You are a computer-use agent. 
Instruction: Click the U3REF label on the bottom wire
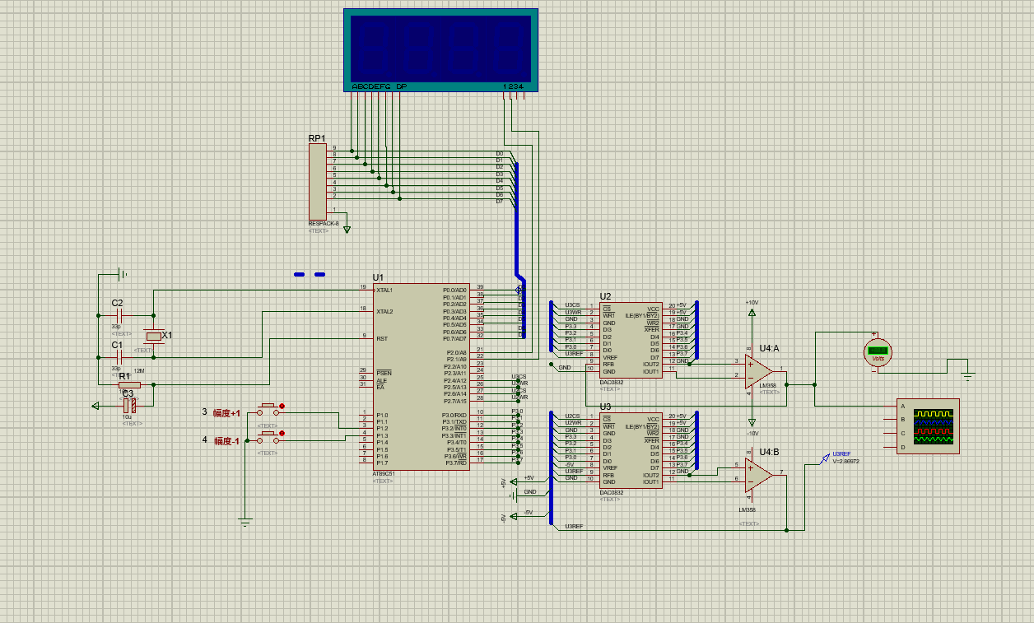coord(575,526)
